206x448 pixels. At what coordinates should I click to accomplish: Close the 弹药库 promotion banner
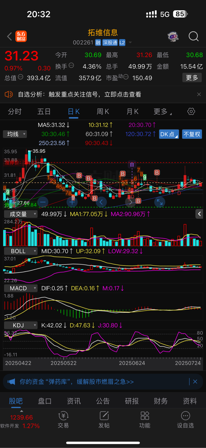coord(195,382)
